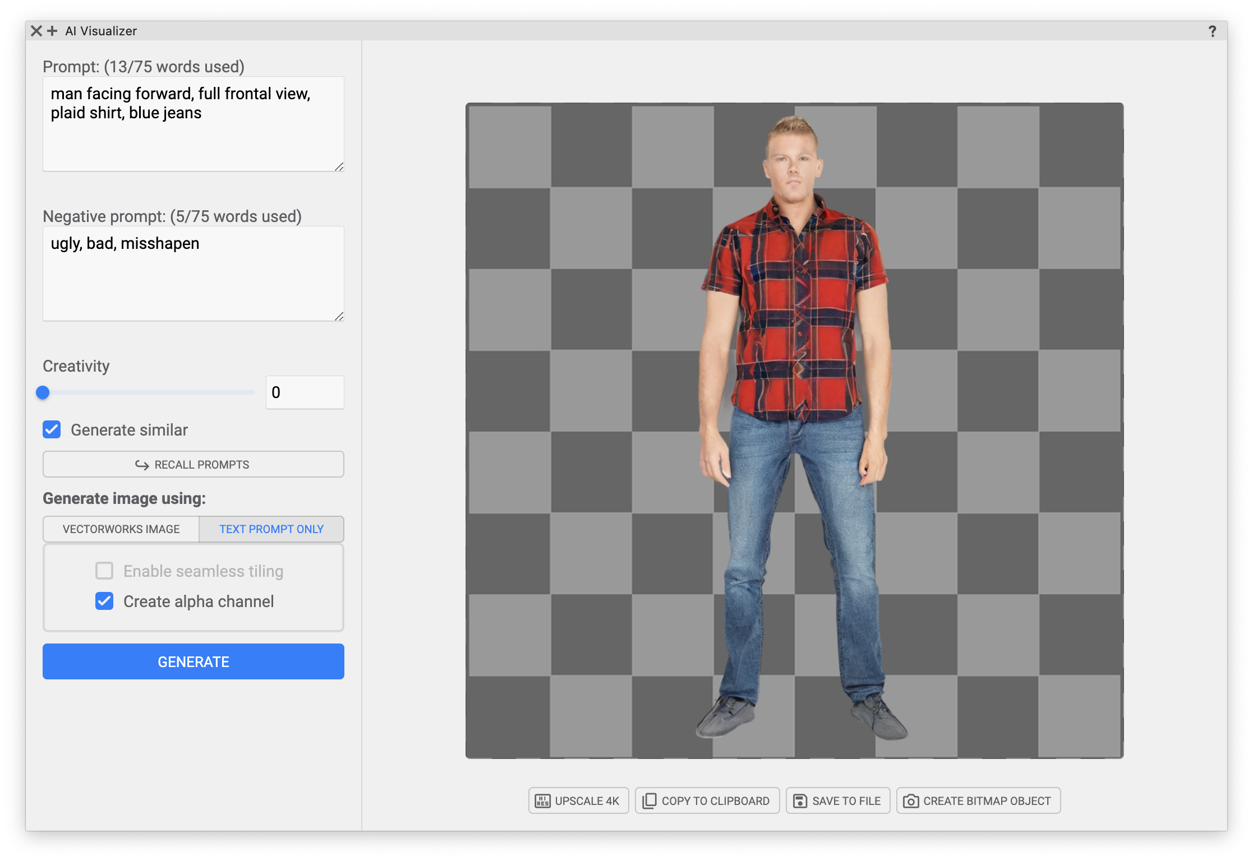Uncheck the Generate similar checkbox
This screenshot has width=1253, height=861.
(x=52, y=430)
